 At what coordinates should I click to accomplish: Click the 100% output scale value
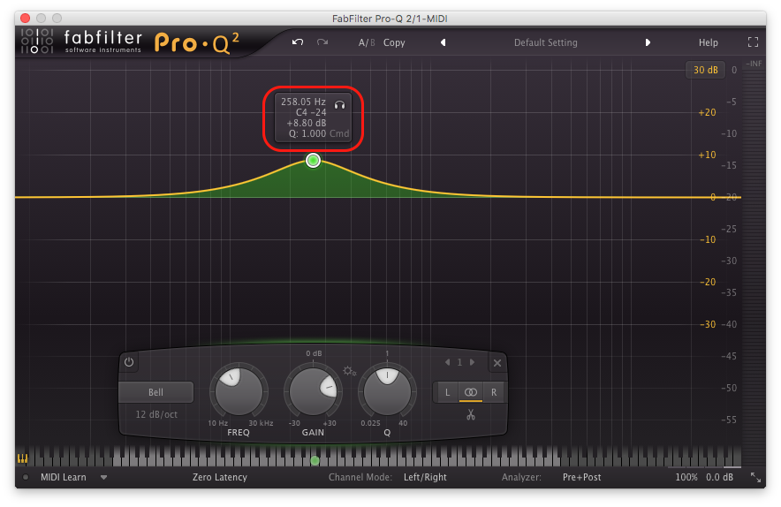(x=686, y=477)
